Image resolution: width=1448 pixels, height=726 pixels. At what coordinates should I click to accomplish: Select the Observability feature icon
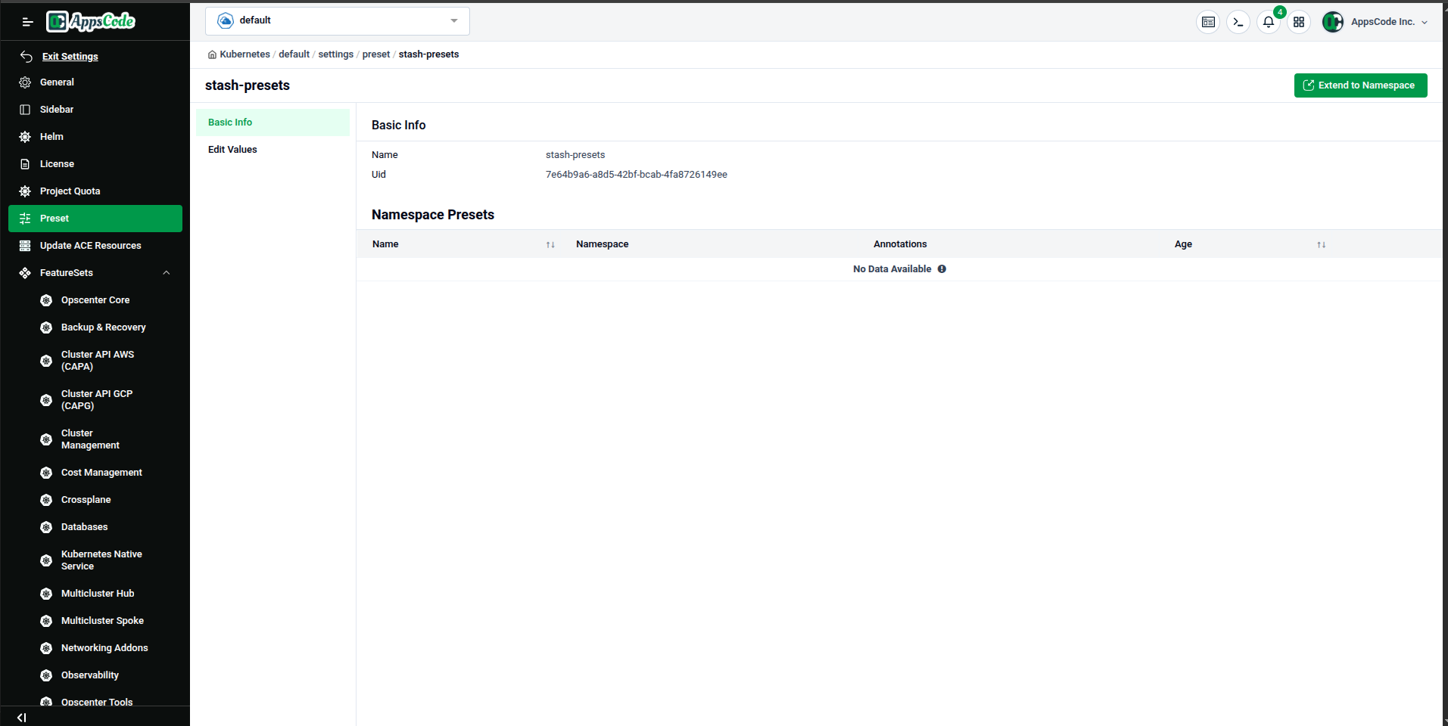pos(46,675)
